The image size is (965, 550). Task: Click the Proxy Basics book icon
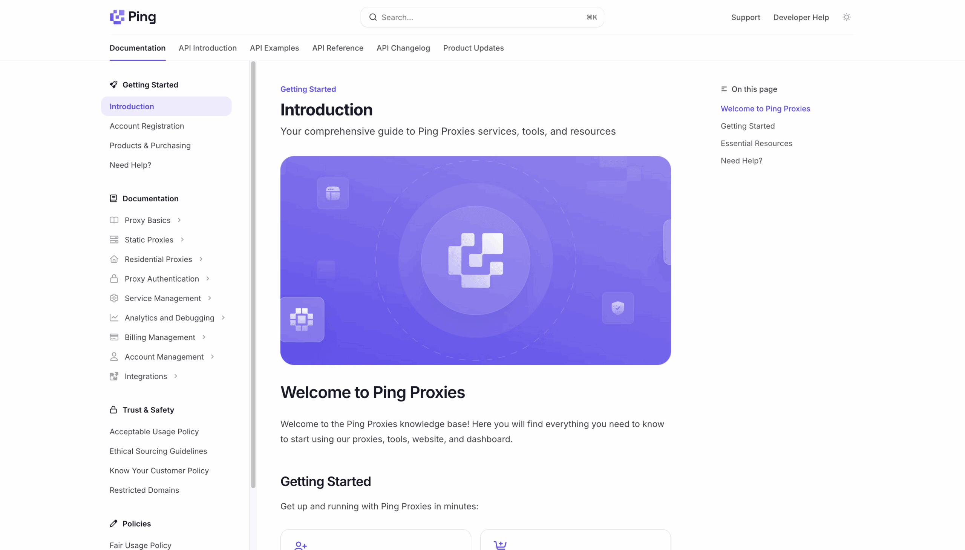click(114, 220)
